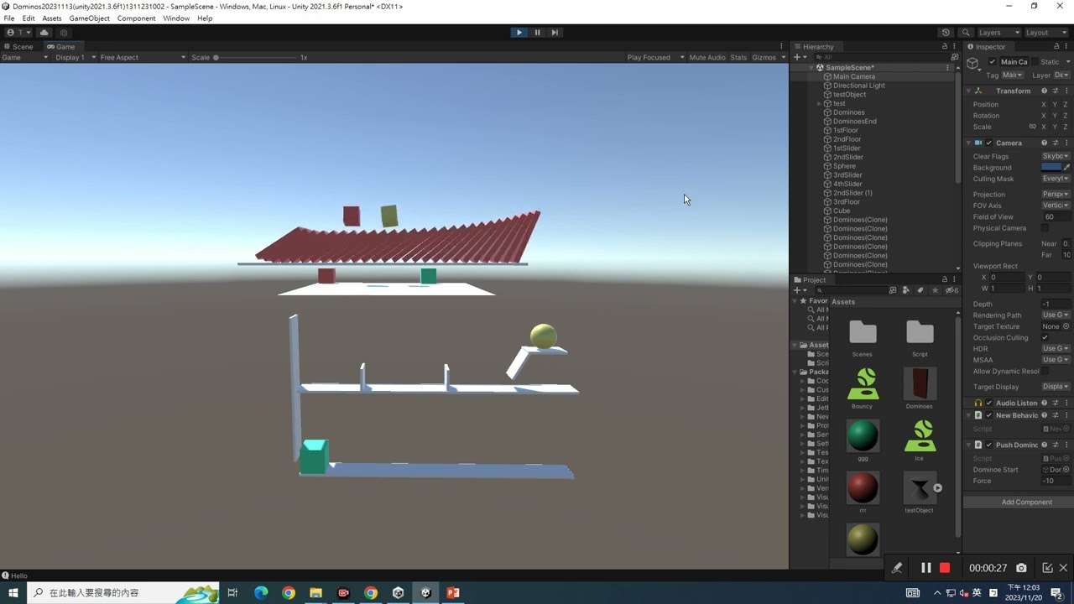1074x604 pixels.
Task: Open the Assets menu
Action: click(x=52, y=18)
